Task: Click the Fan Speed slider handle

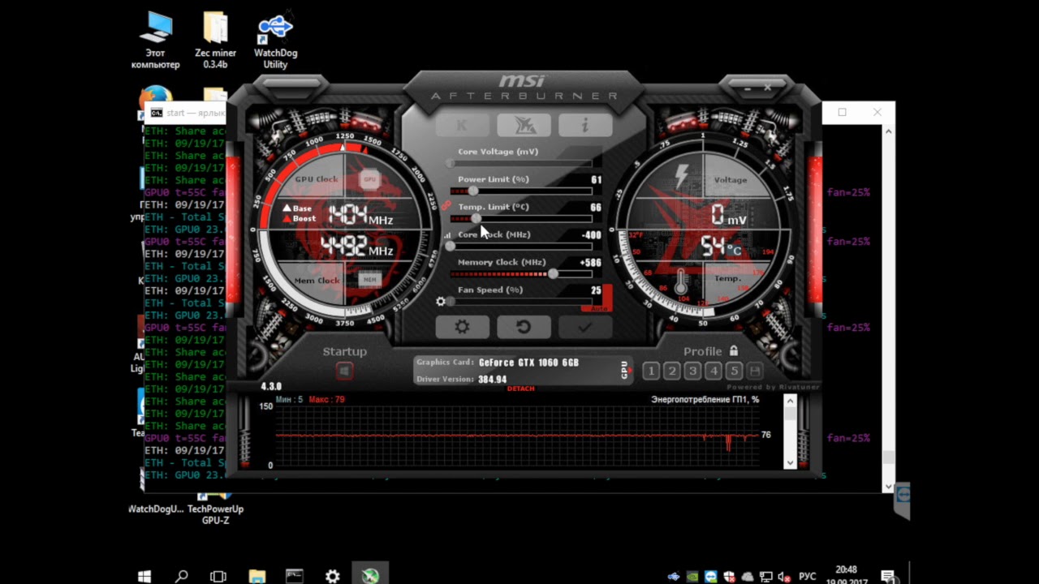Action: 451,302
